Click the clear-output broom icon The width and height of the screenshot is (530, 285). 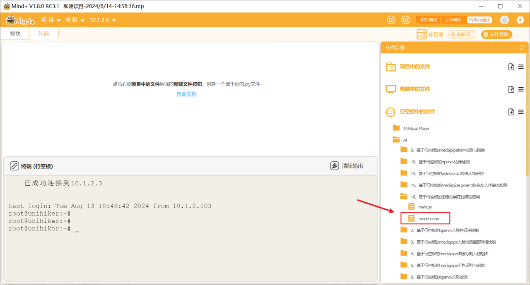(x=335, y=166)
